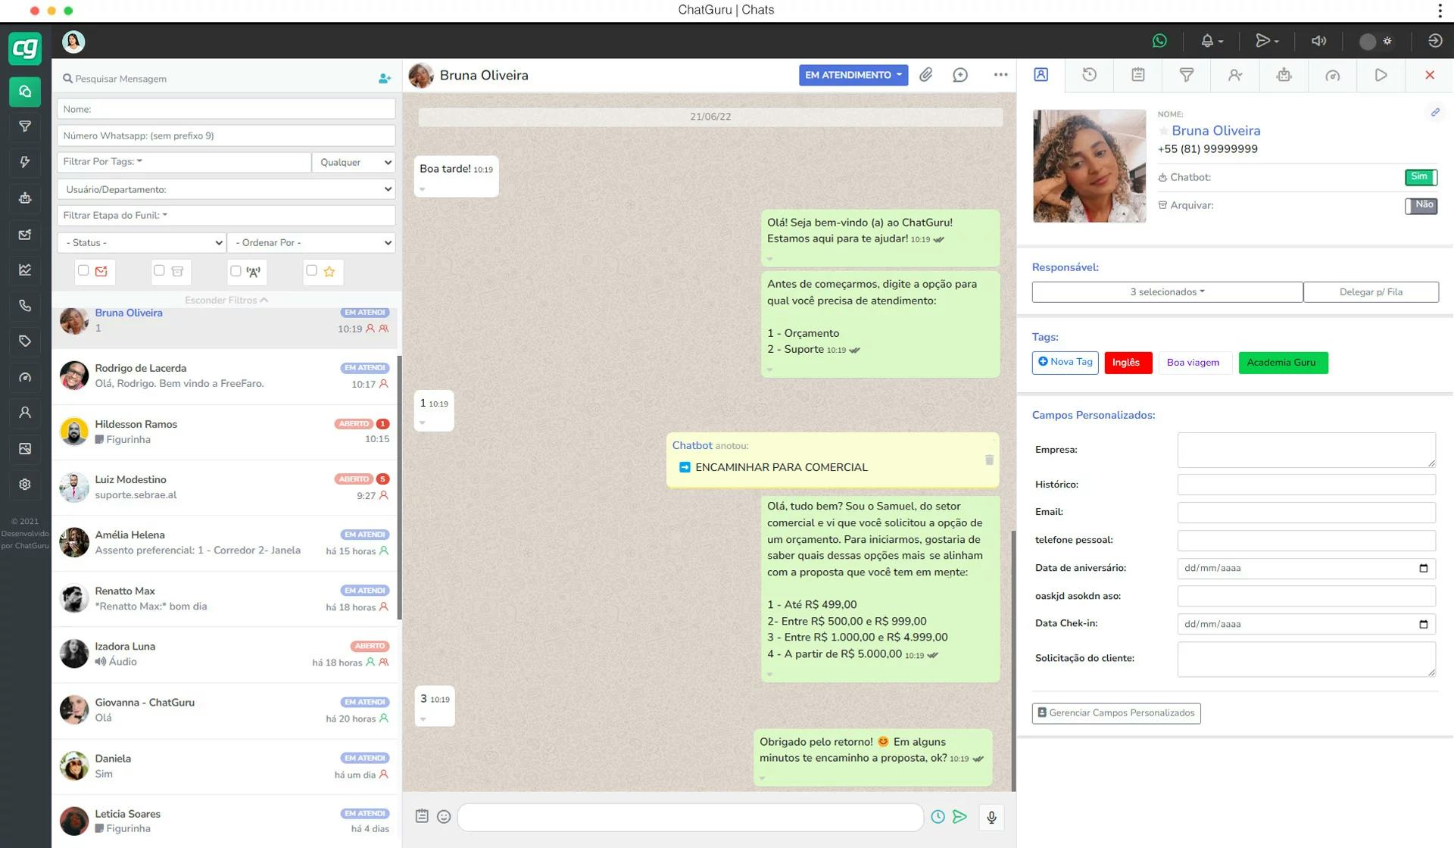Select the tags icon in the left sidebar

click(25, 341)
